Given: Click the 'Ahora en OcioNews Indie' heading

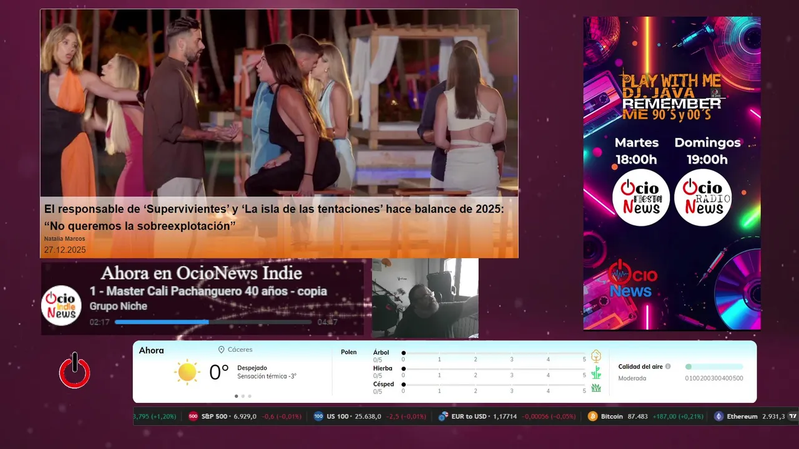Looking at the screenshot, I should click(x=201, y=273).
